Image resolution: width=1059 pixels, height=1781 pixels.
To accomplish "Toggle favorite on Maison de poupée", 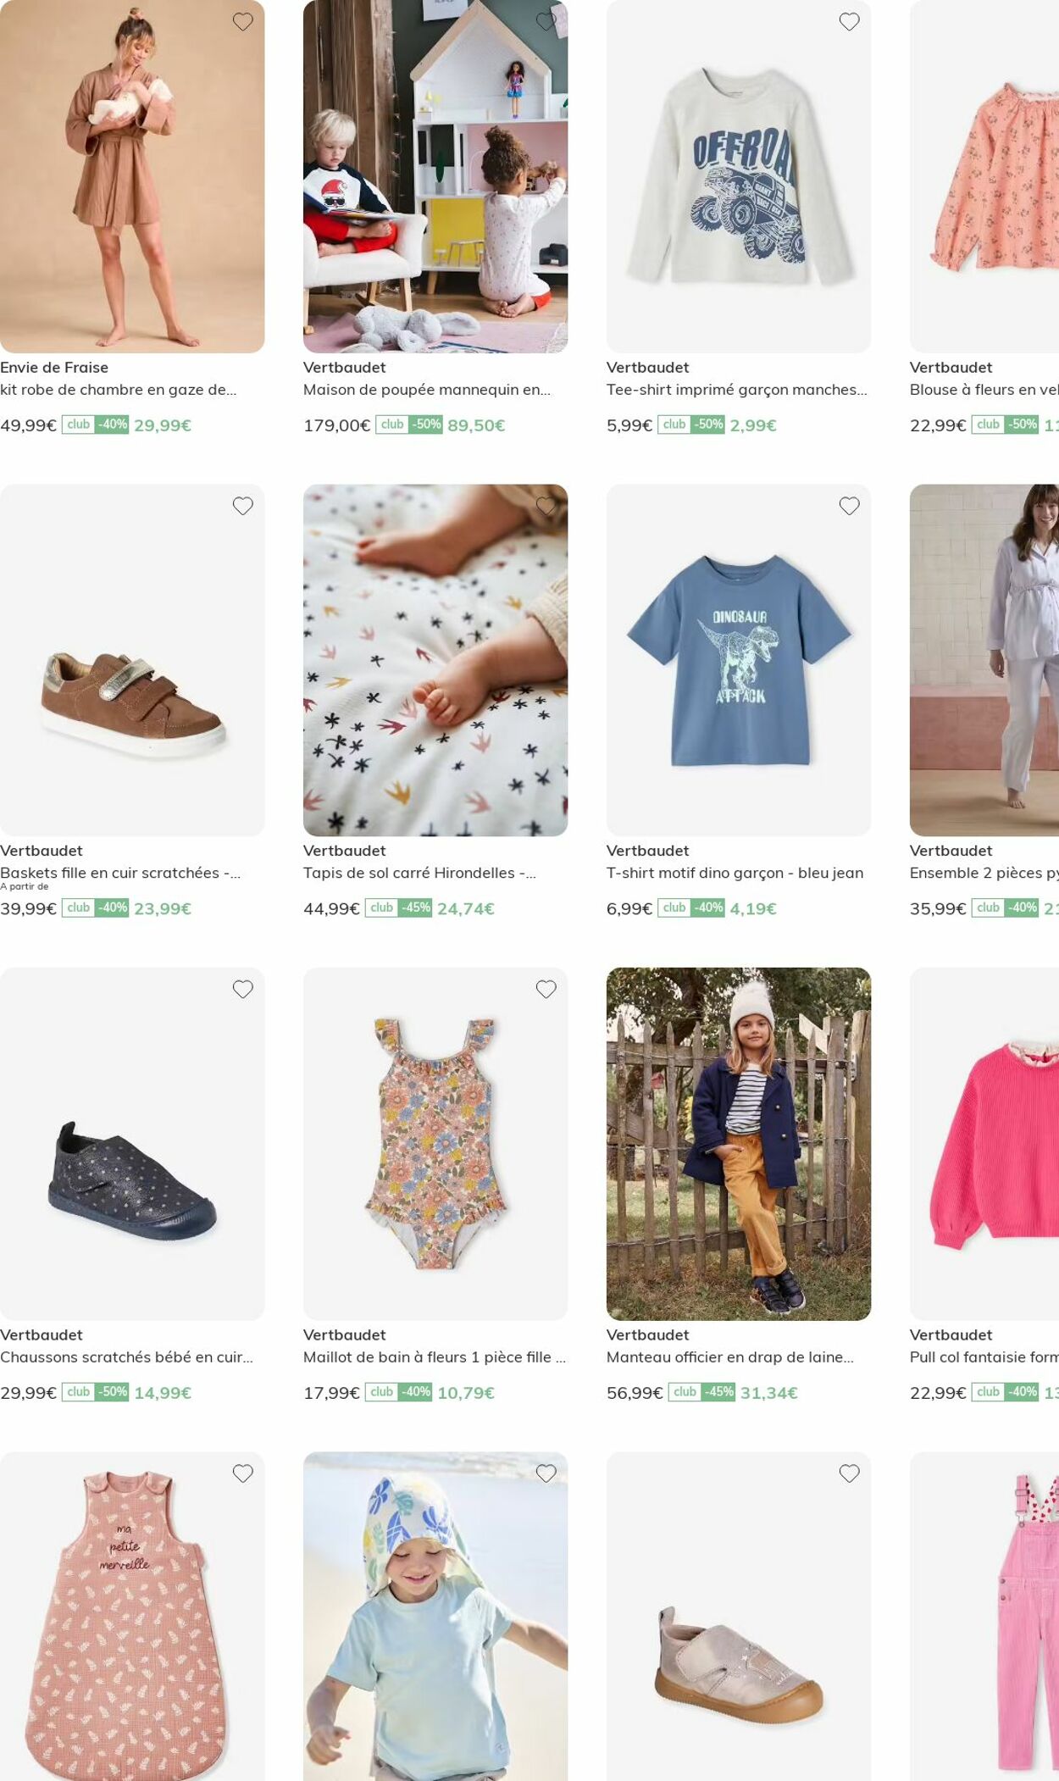I will (x=546, y=22).
